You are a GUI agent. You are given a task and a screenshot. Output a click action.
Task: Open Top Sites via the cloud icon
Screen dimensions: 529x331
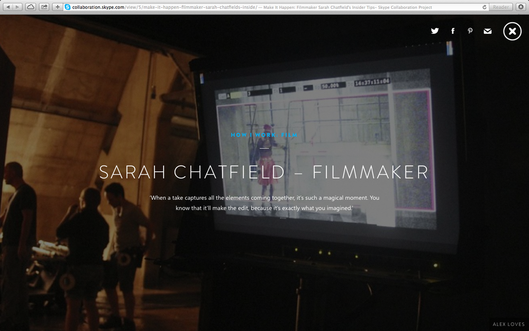(31, 7)
